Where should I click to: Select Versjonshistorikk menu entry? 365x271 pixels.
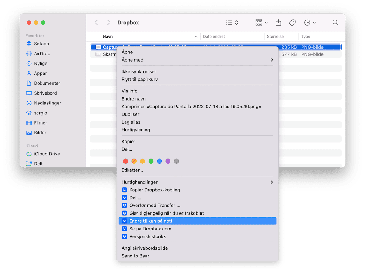click(x=147, y=236)
